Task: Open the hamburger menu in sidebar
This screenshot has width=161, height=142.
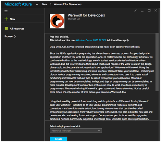Action: click(6, 11)
